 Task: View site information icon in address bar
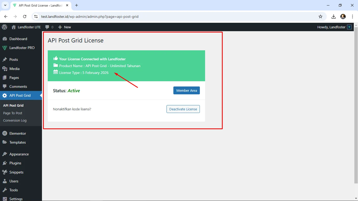tap(36, 17)
